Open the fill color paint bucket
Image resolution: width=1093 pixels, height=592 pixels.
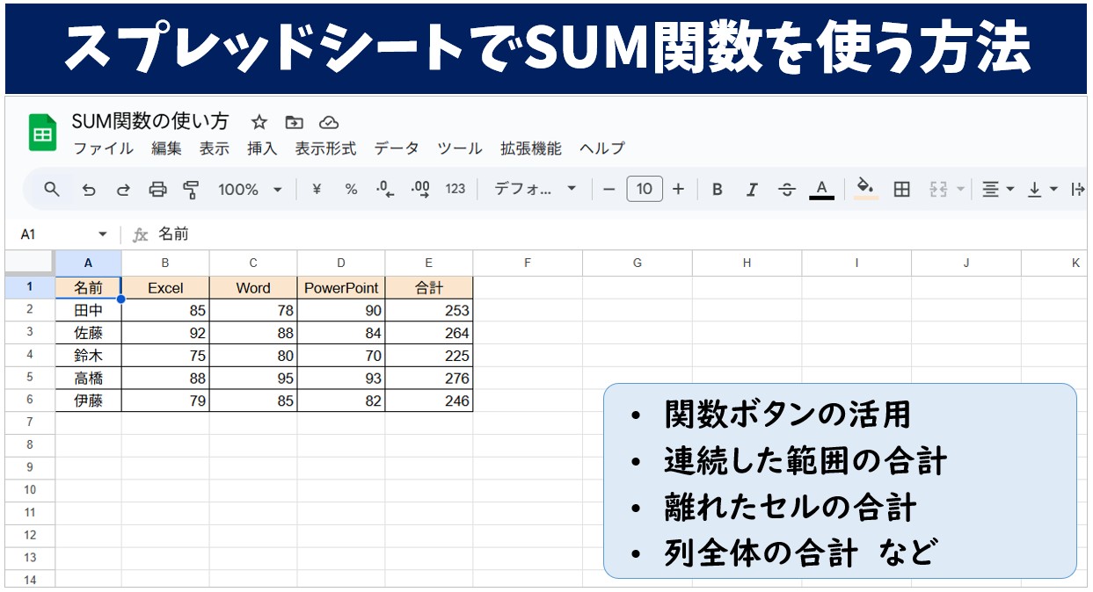coord(866,189)
